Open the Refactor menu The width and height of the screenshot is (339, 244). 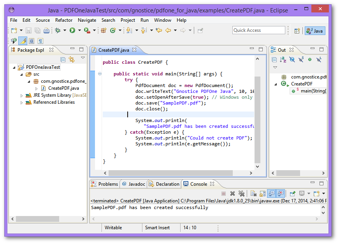[64, 20]
